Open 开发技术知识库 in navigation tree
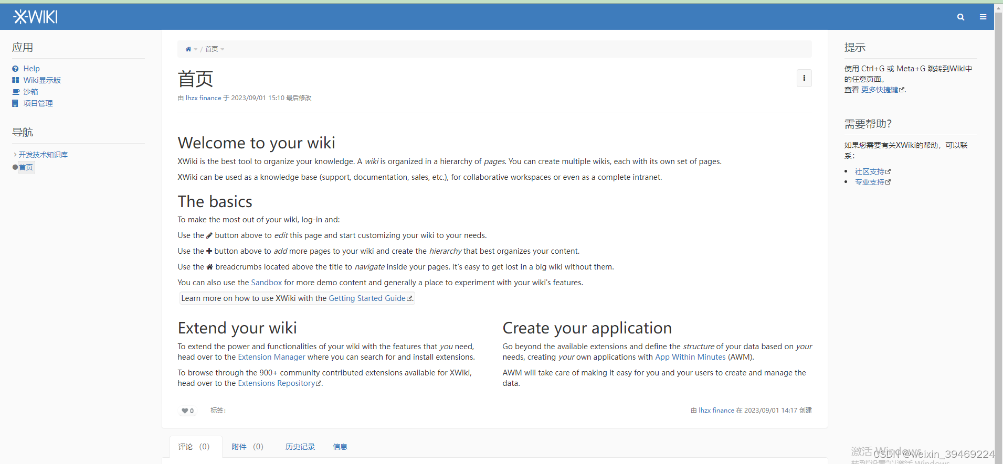Image resolution: width=1003 pixels, height=464 pixels. [43, 155]
